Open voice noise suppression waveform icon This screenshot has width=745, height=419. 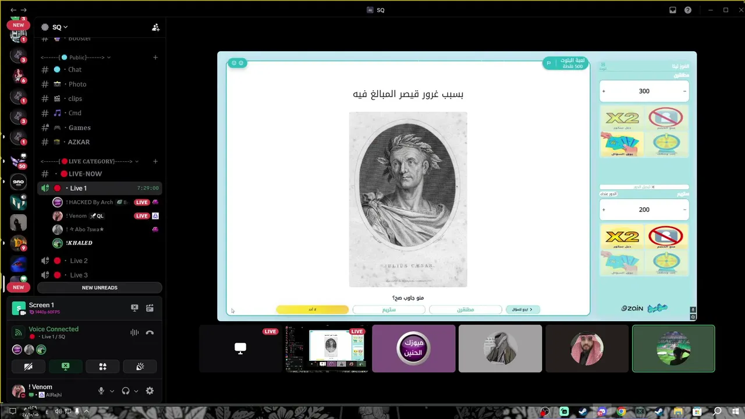(134, 332)
